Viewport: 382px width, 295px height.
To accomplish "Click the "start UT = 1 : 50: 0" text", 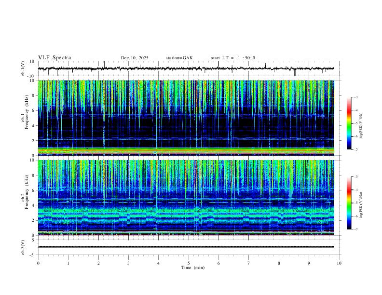I will [x=233, y=58].
